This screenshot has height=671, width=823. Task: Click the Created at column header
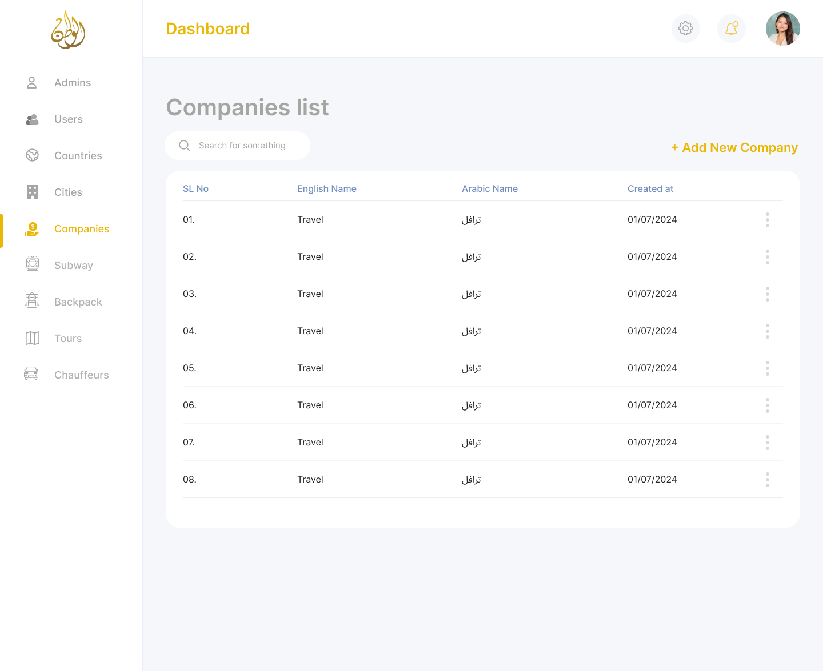pos(650,188)
